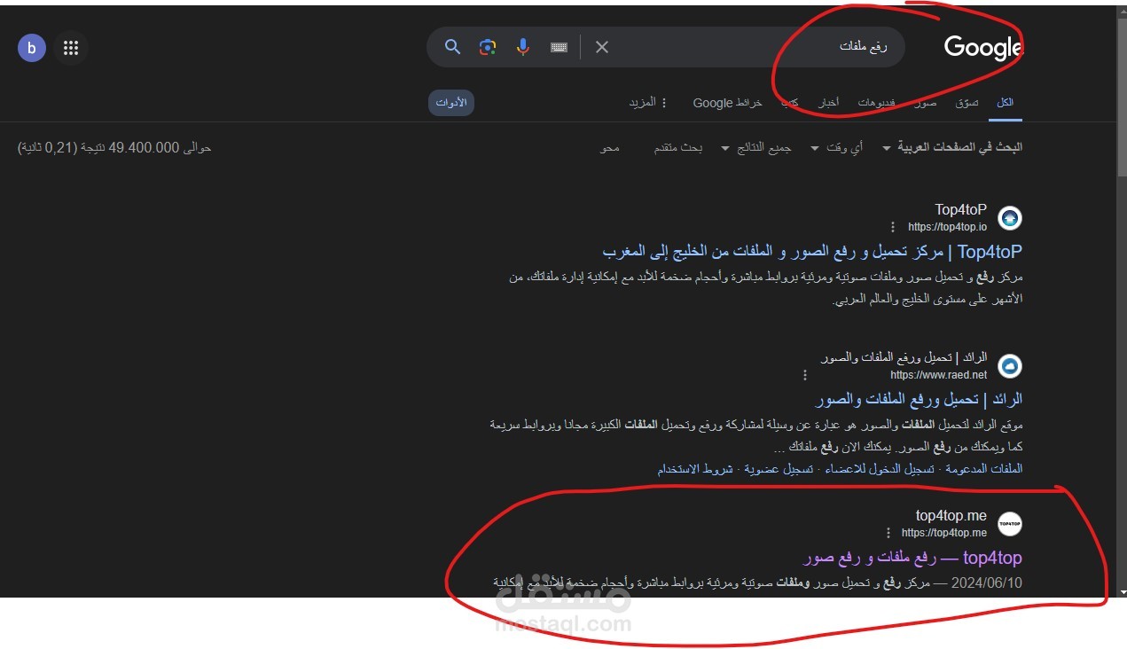Click the محو clear filters link
1127x649 pixels.
pos(609,147)
